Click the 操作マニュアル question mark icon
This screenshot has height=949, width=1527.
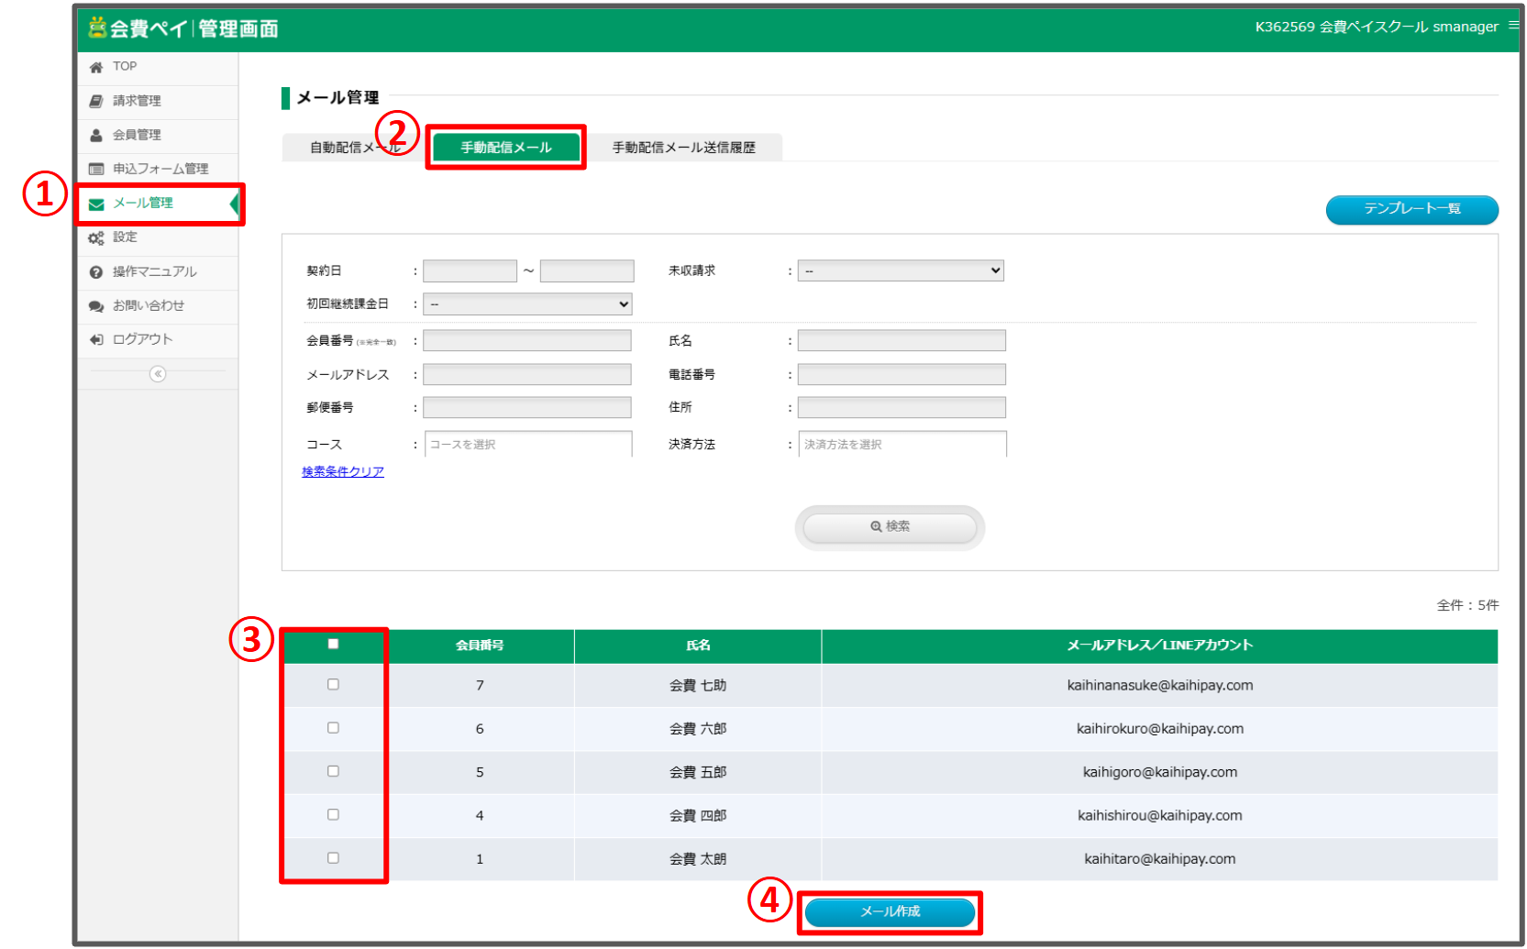click(96, 272)
